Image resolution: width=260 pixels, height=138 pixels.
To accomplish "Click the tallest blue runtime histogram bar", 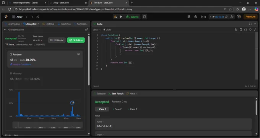I will [19, 104].
